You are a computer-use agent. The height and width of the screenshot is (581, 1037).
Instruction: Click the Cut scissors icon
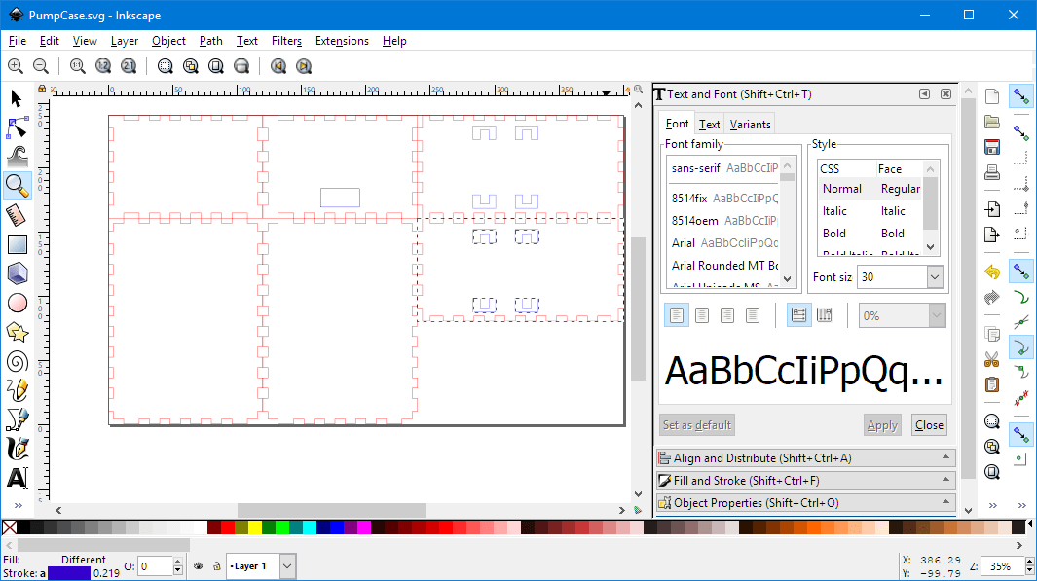pyautogui.click(x=992, y=359)
